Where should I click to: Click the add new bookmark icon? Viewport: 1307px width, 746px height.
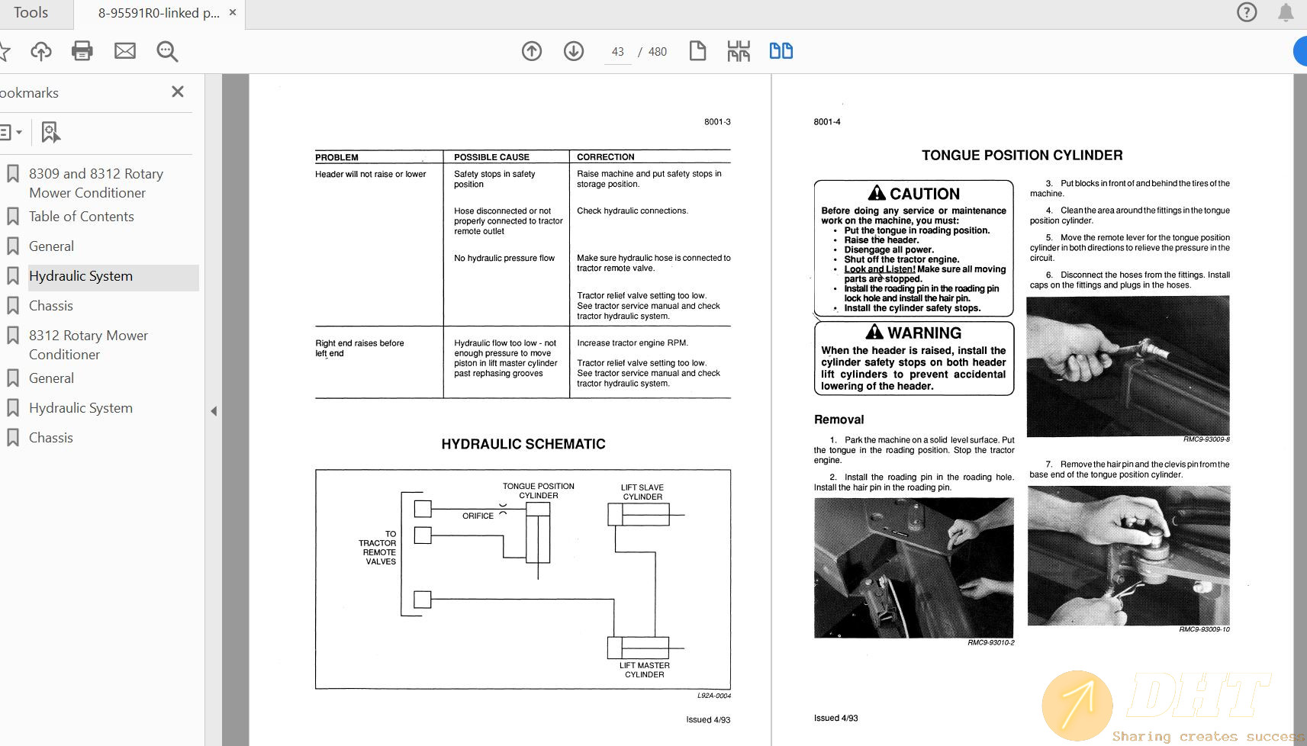[50, 132]
